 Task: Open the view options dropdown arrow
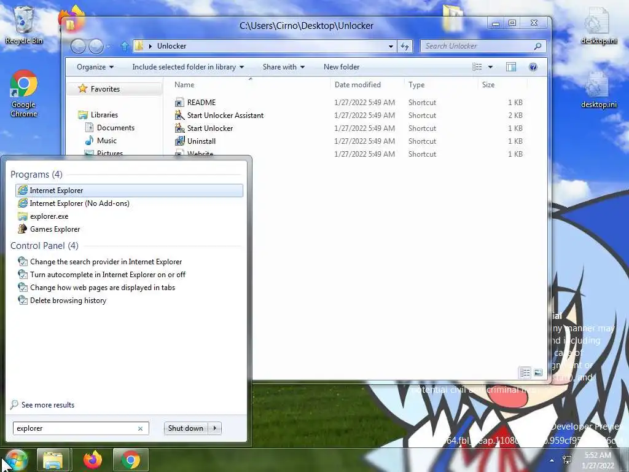click(490, 67)
